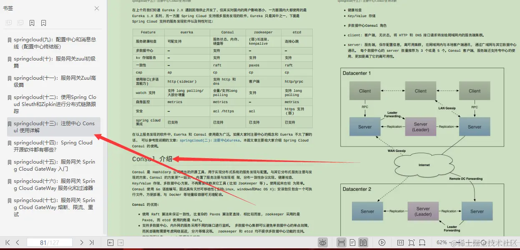520x250 pixels.
Task: Collapse all bookmark entries
Action: click(20, 23)
